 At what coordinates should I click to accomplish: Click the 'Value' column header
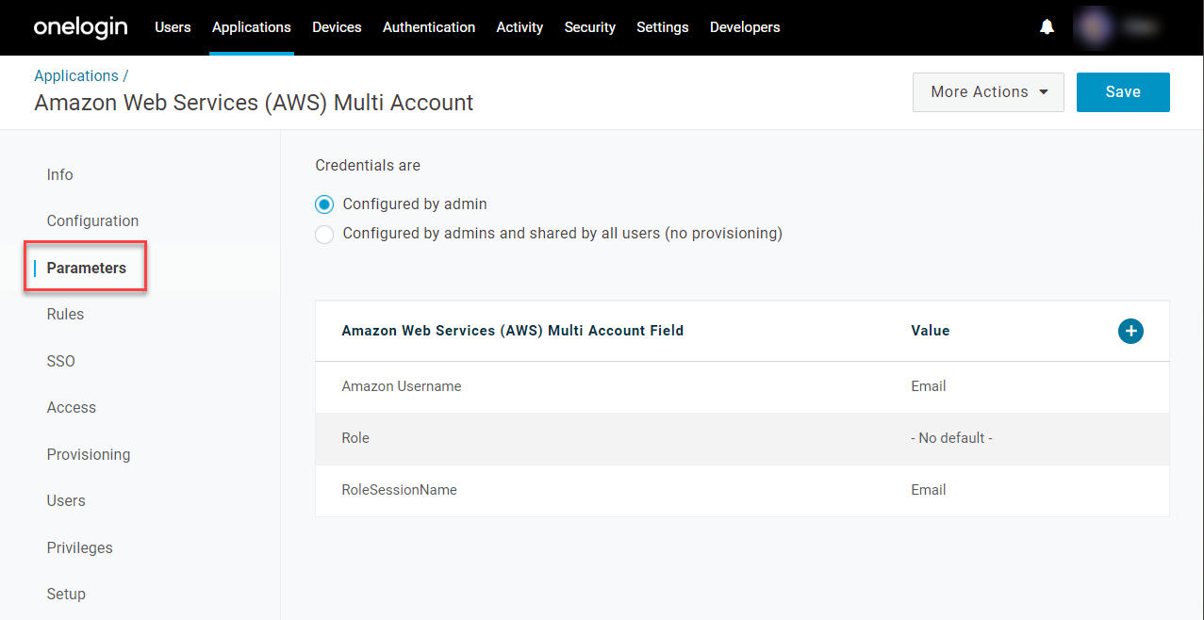(931, 331)
